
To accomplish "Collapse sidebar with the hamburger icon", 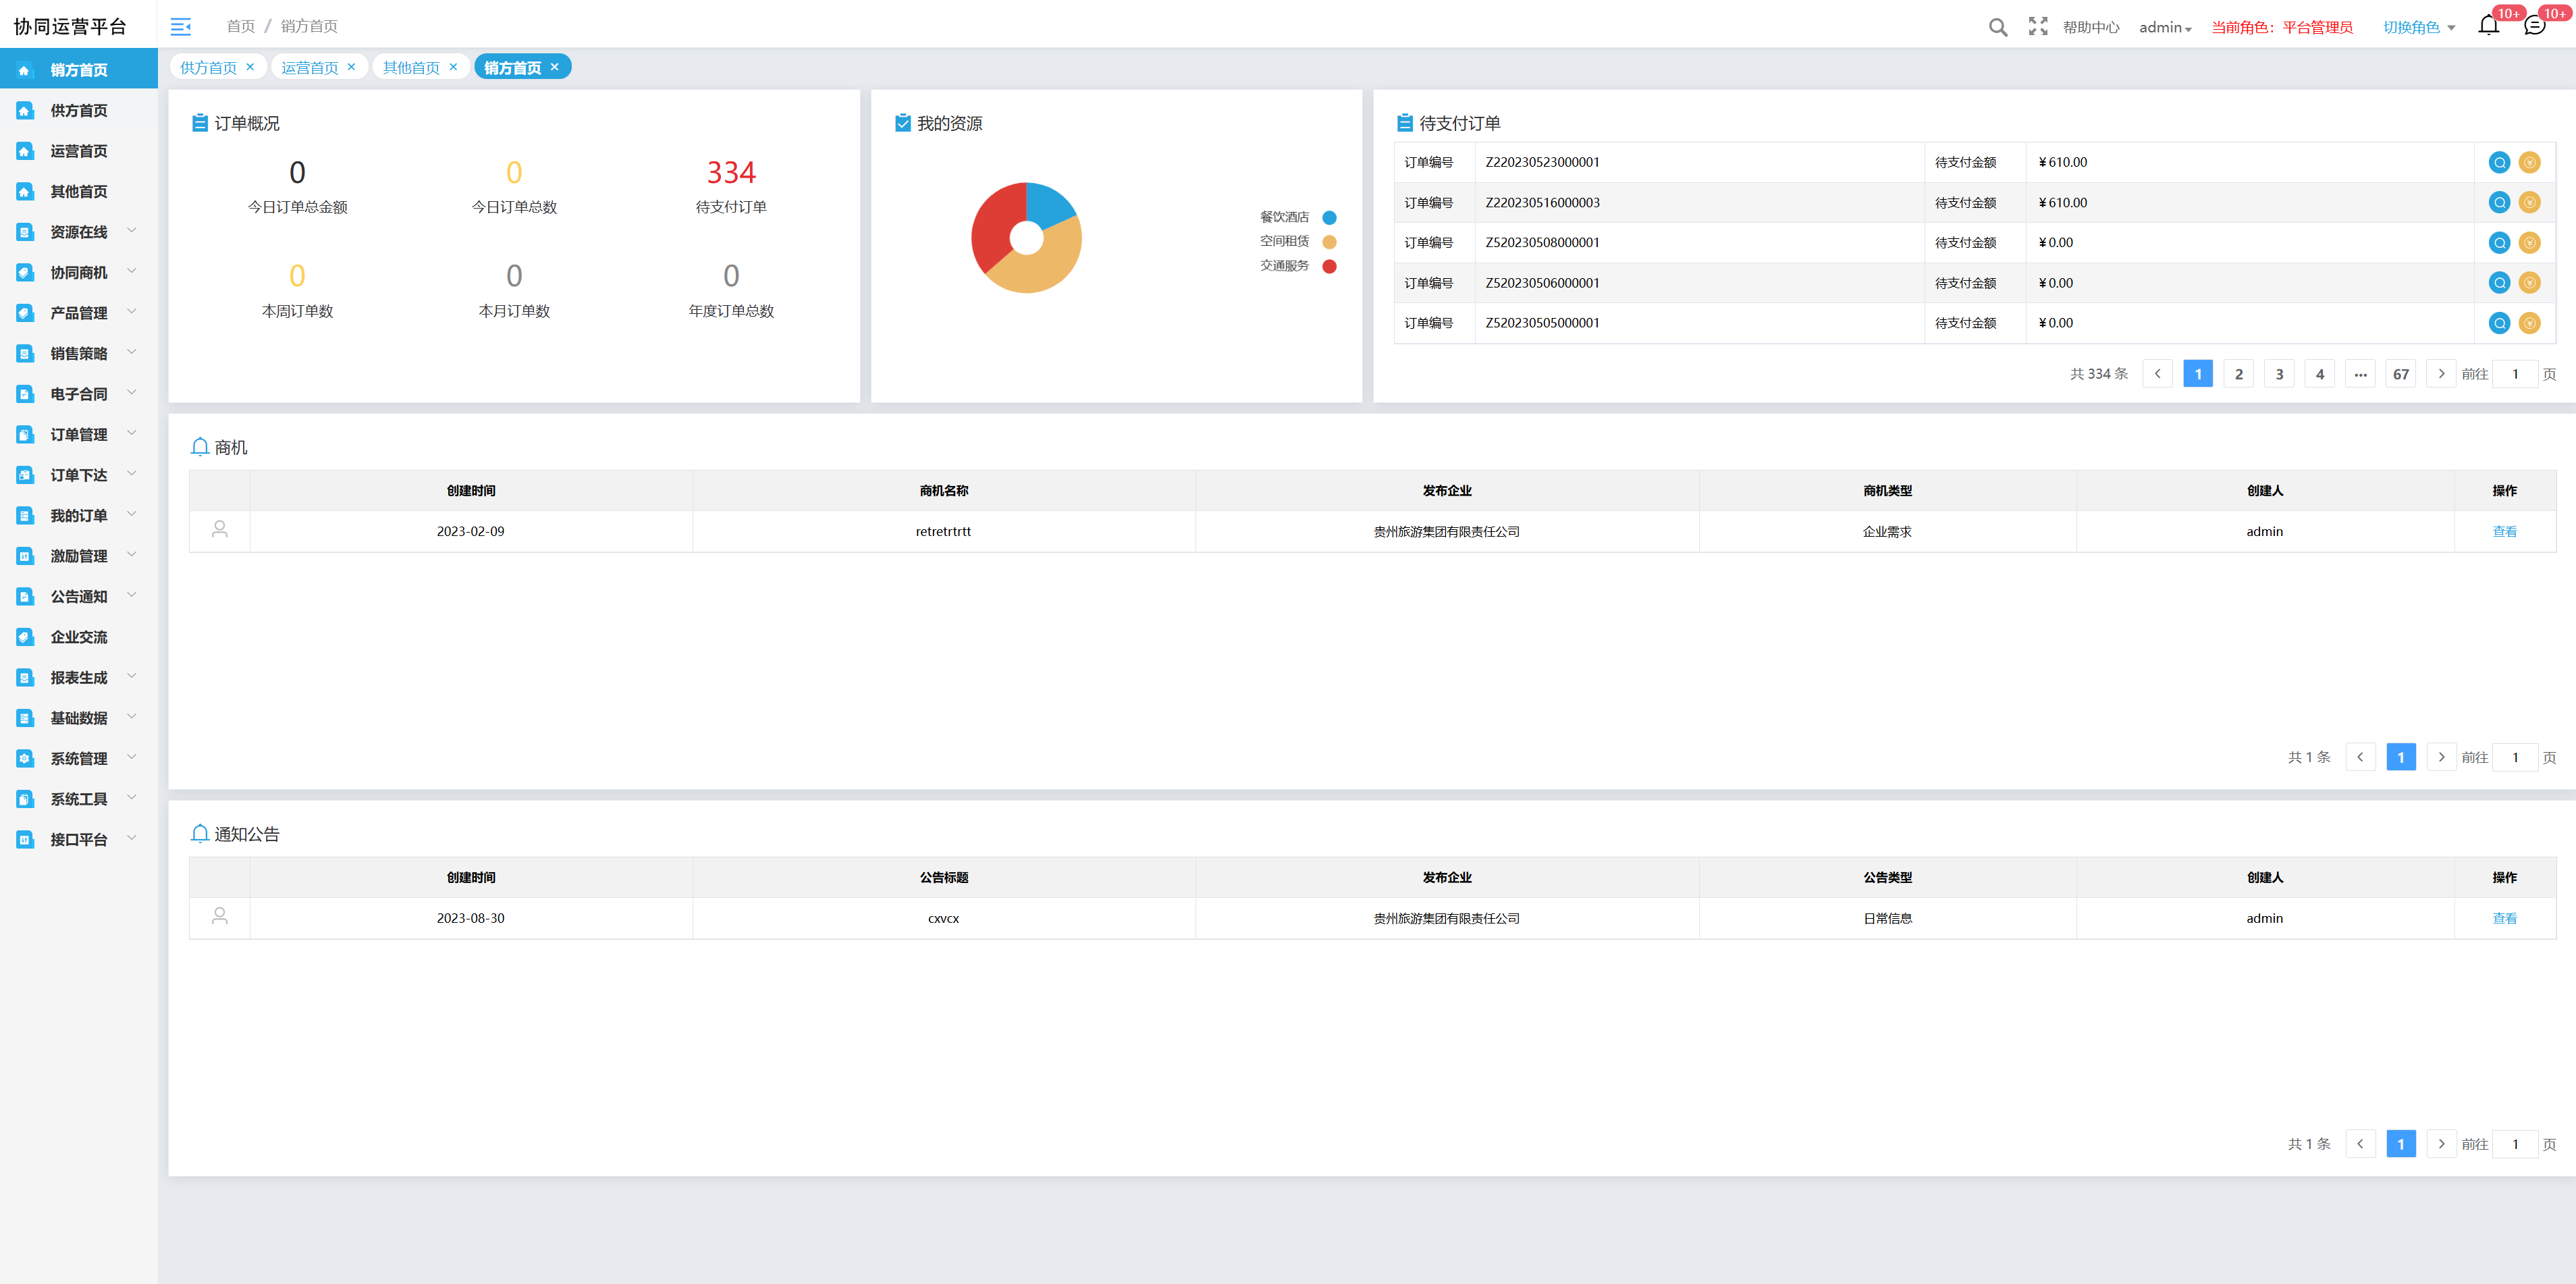I will click(x=181, y=26).
